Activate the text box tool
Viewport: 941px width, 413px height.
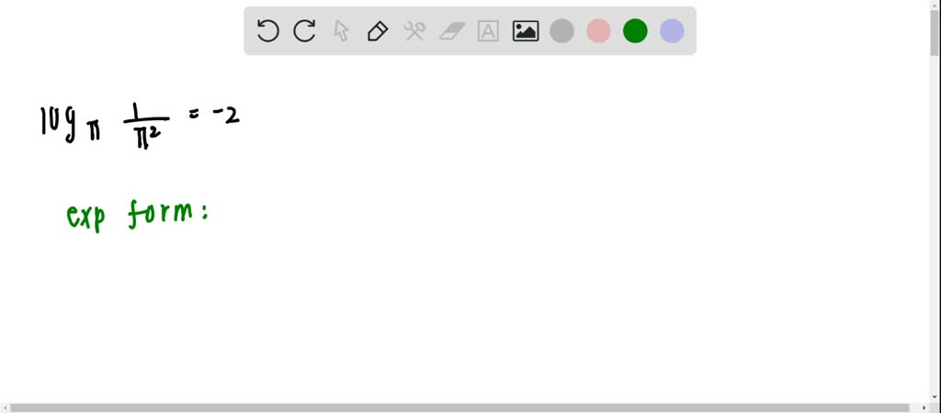pyautogui.click(x=489, y=30)
